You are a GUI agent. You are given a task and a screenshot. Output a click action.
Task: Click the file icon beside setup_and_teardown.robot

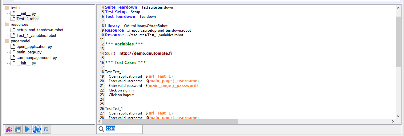[x=13, y=29]
